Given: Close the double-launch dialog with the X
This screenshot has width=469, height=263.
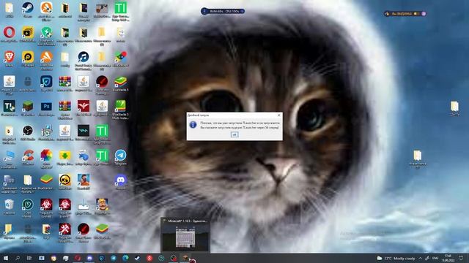Looking at the screenshot, I should [x=278, y=115].
